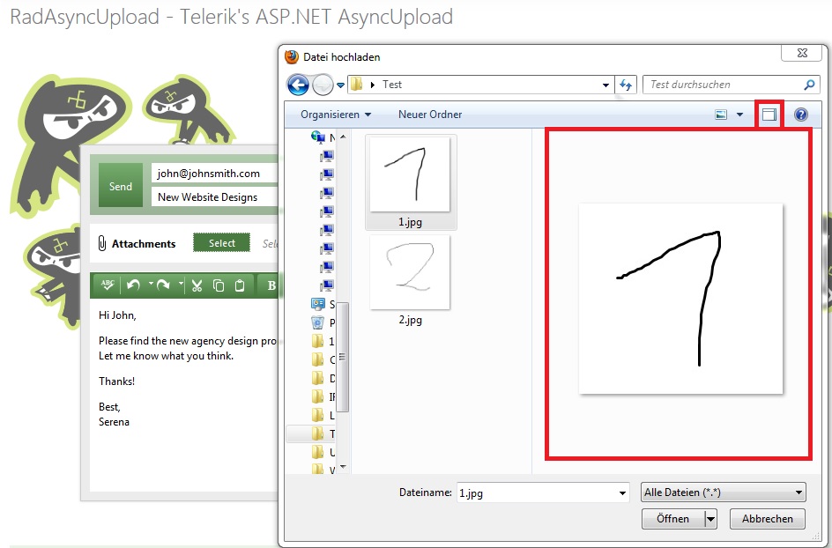Viewport: 832px width, 548px height.
Task: Click the john@johnsmith.com recipient field
Action: click(215, 173)
